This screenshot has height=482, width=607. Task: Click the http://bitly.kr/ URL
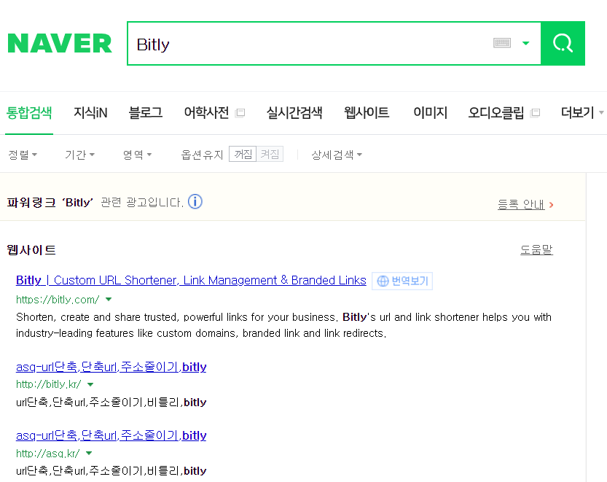point(48,384)
